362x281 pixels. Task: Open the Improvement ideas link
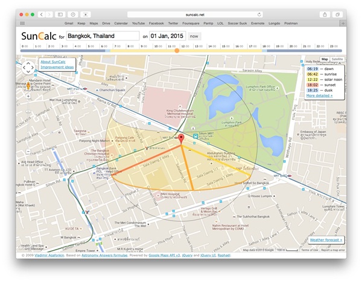57,67
